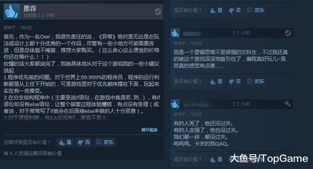Open blurred username of the 5.1 小时 reviewer
The height and width of the screenshot is (169, 313).
pyautogui.click(x=192, y=33)
